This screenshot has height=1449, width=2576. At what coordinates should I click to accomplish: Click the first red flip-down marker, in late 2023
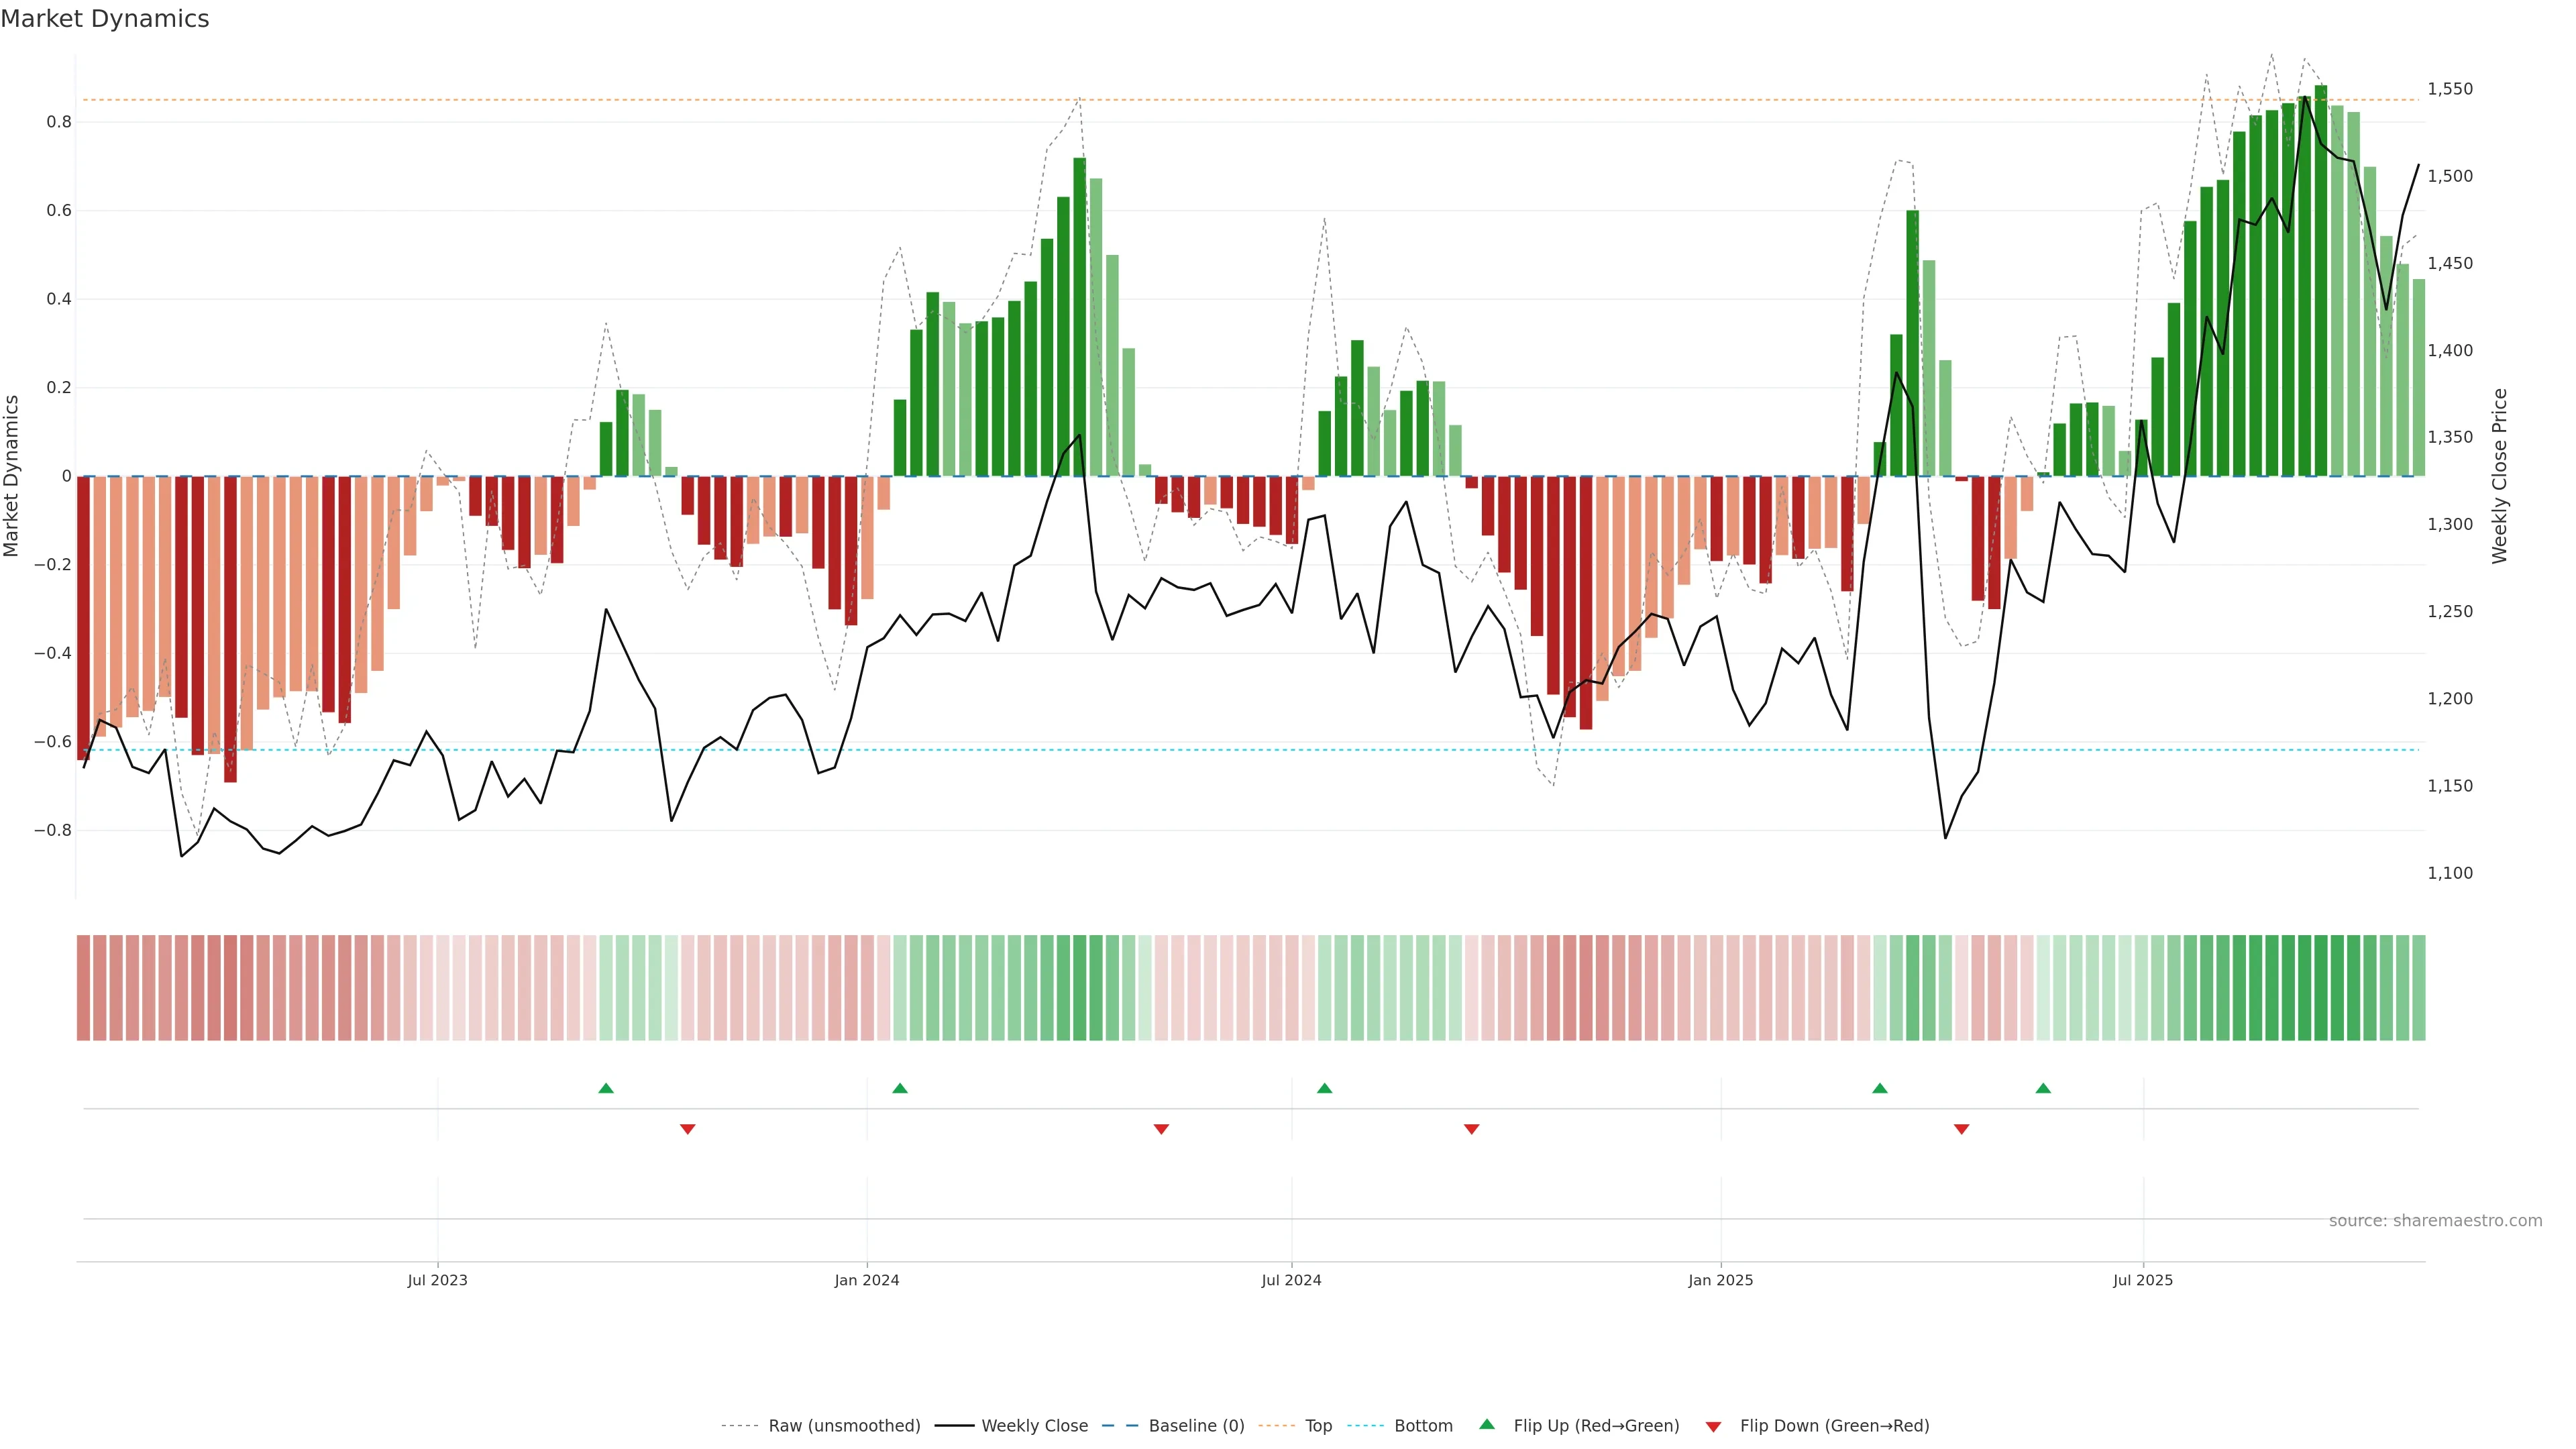pyautogui.click(x=688, y=1129)
